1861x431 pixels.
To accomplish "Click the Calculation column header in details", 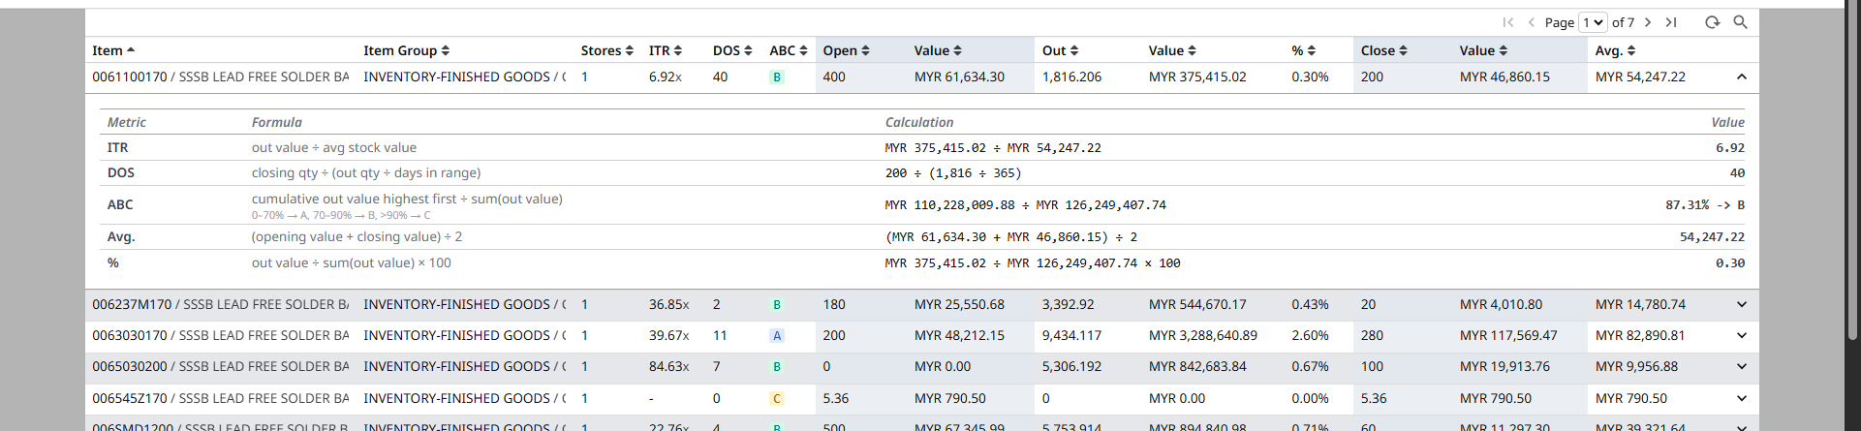I will pyautogui.click(x=919, y=122).
